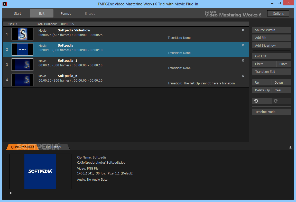Remove the Softpedia clip using its X icon
Image resolution: width=296 pixels, height=202 pixels.
(243, 45)
